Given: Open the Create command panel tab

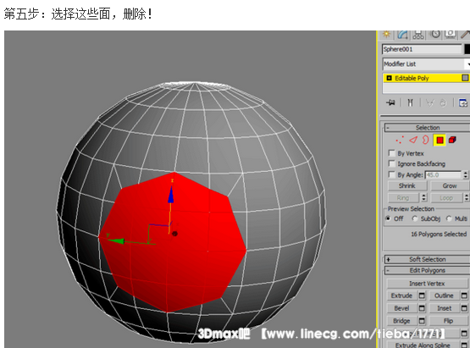Looking at the screenshot, I should pos(387,34).
